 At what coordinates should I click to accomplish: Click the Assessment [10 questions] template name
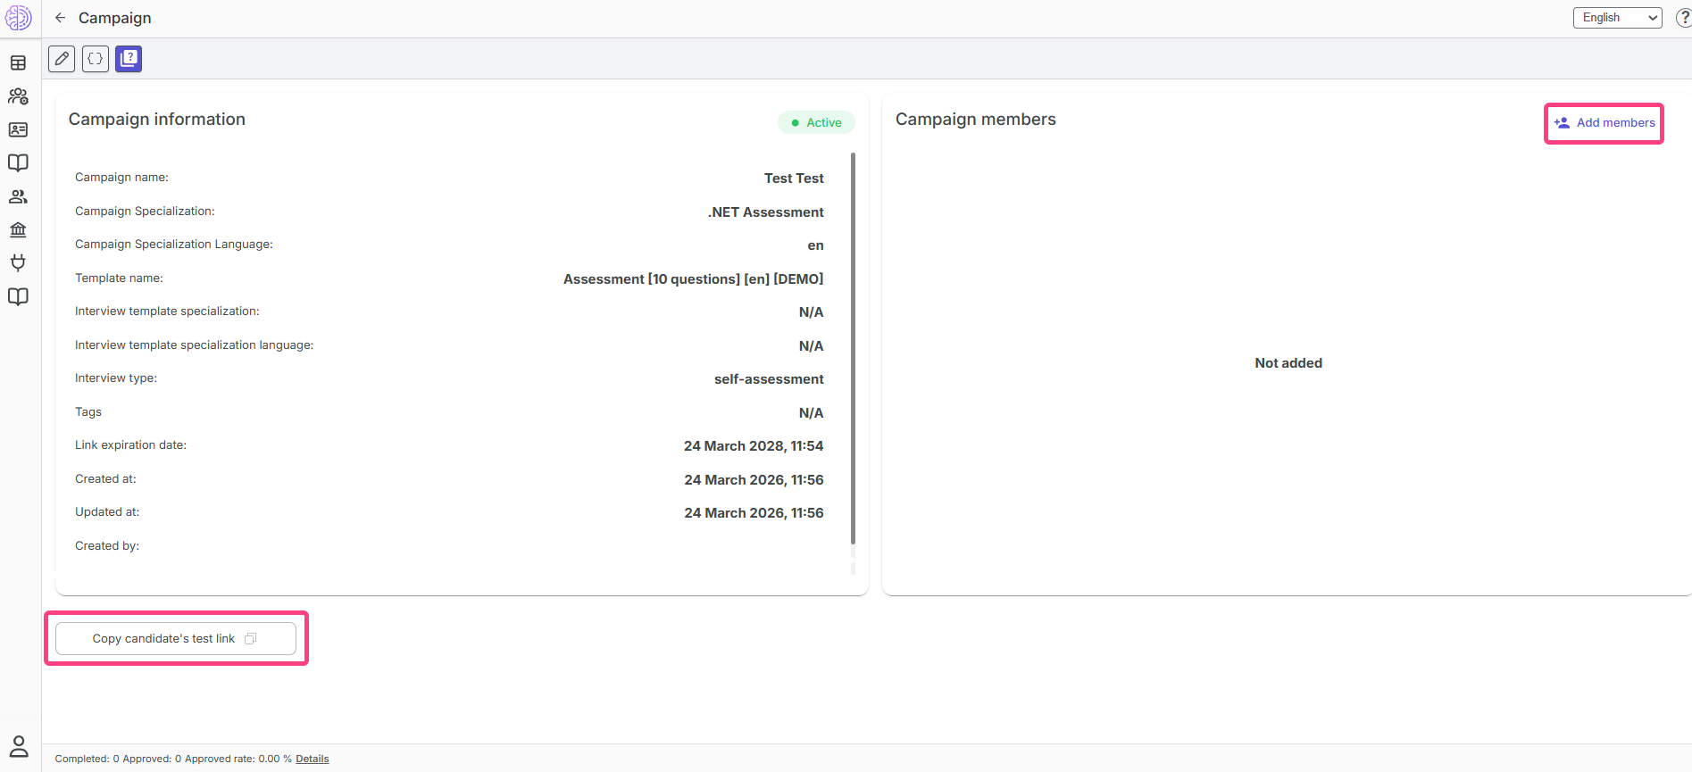tap(693, 279)
